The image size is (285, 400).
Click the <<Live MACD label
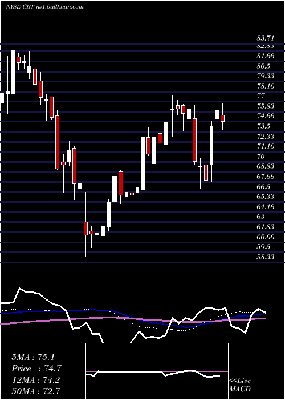(x=240, y=385)
